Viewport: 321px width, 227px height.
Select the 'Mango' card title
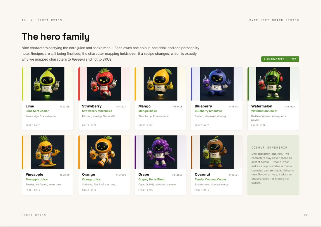(144, 106)
